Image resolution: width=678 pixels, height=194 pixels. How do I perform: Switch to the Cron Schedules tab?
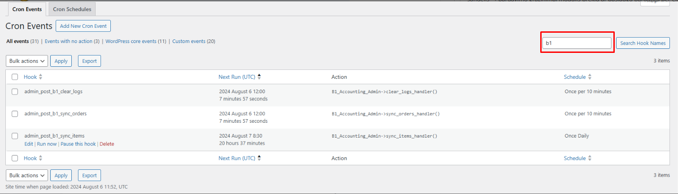point(72,9)
